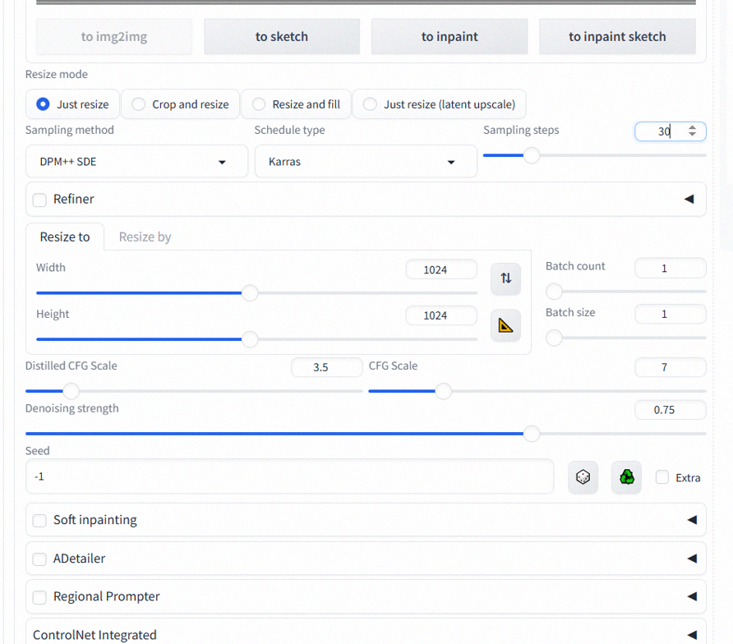Viewport: 733px width, 644px height.
Task: Click the Distilled CFG Scale value field
Action: pos(327,367)
